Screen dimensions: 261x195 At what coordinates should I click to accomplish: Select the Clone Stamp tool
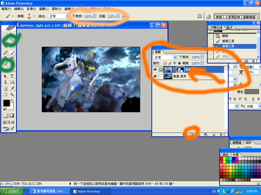(x=5, y=58)
